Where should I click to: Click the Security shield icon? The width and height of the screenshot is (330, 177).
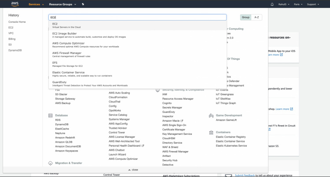pos(158,90)
